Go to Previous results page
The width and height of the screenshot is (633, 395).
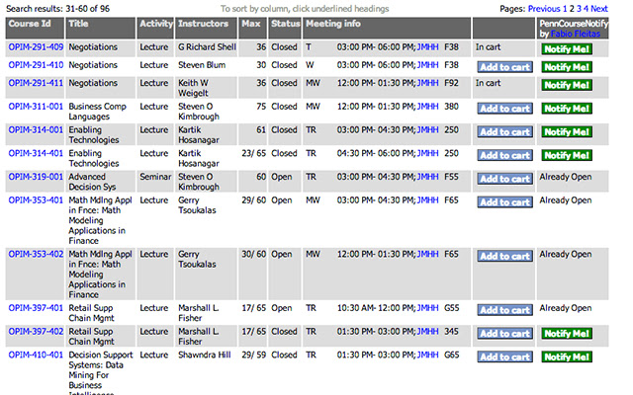click(541, 7)
